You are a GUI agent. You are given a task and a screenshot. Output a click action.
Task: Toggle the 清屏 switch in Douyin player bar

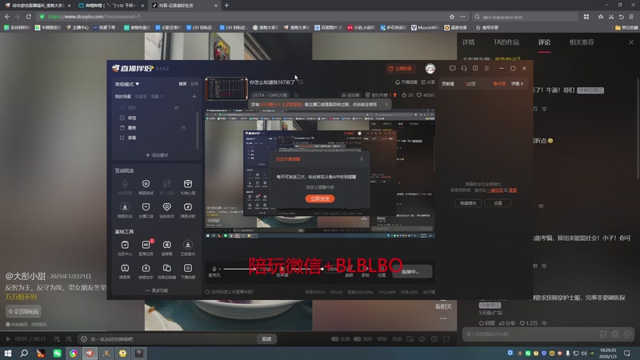point(357,338)
